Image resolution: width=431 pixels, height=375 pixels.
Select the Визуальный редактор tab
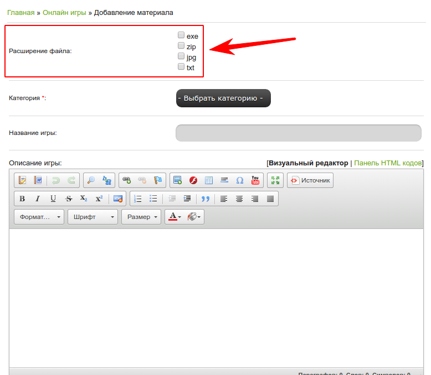309,163
